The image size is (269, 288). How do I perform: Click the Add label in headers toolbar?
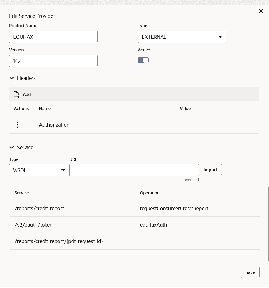point(27,94)
